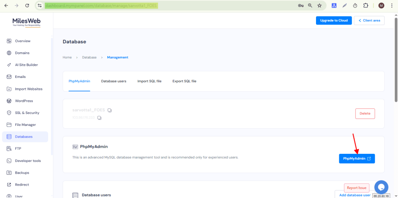Open the Overview sidebar icon

(x=9, y=41)
